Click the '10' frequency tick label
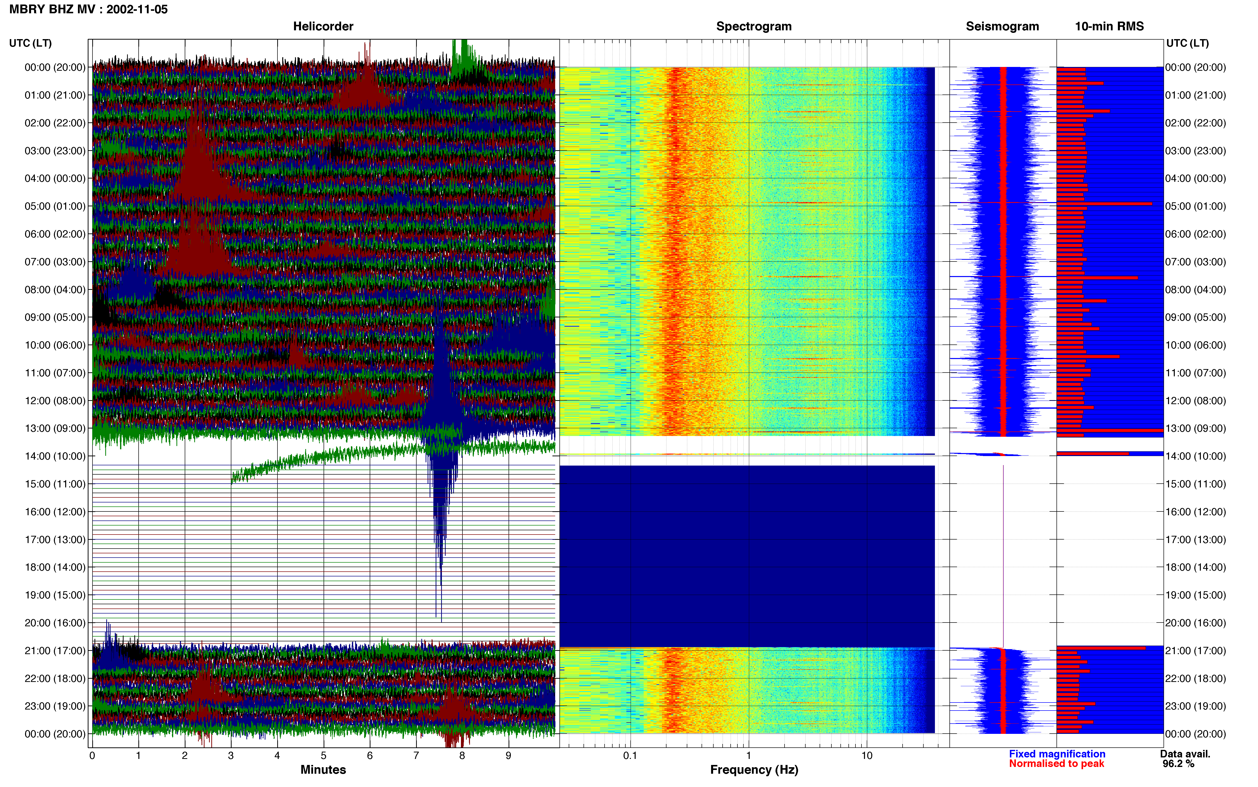Screen dimensions: 1258x787 coord(867,755)
